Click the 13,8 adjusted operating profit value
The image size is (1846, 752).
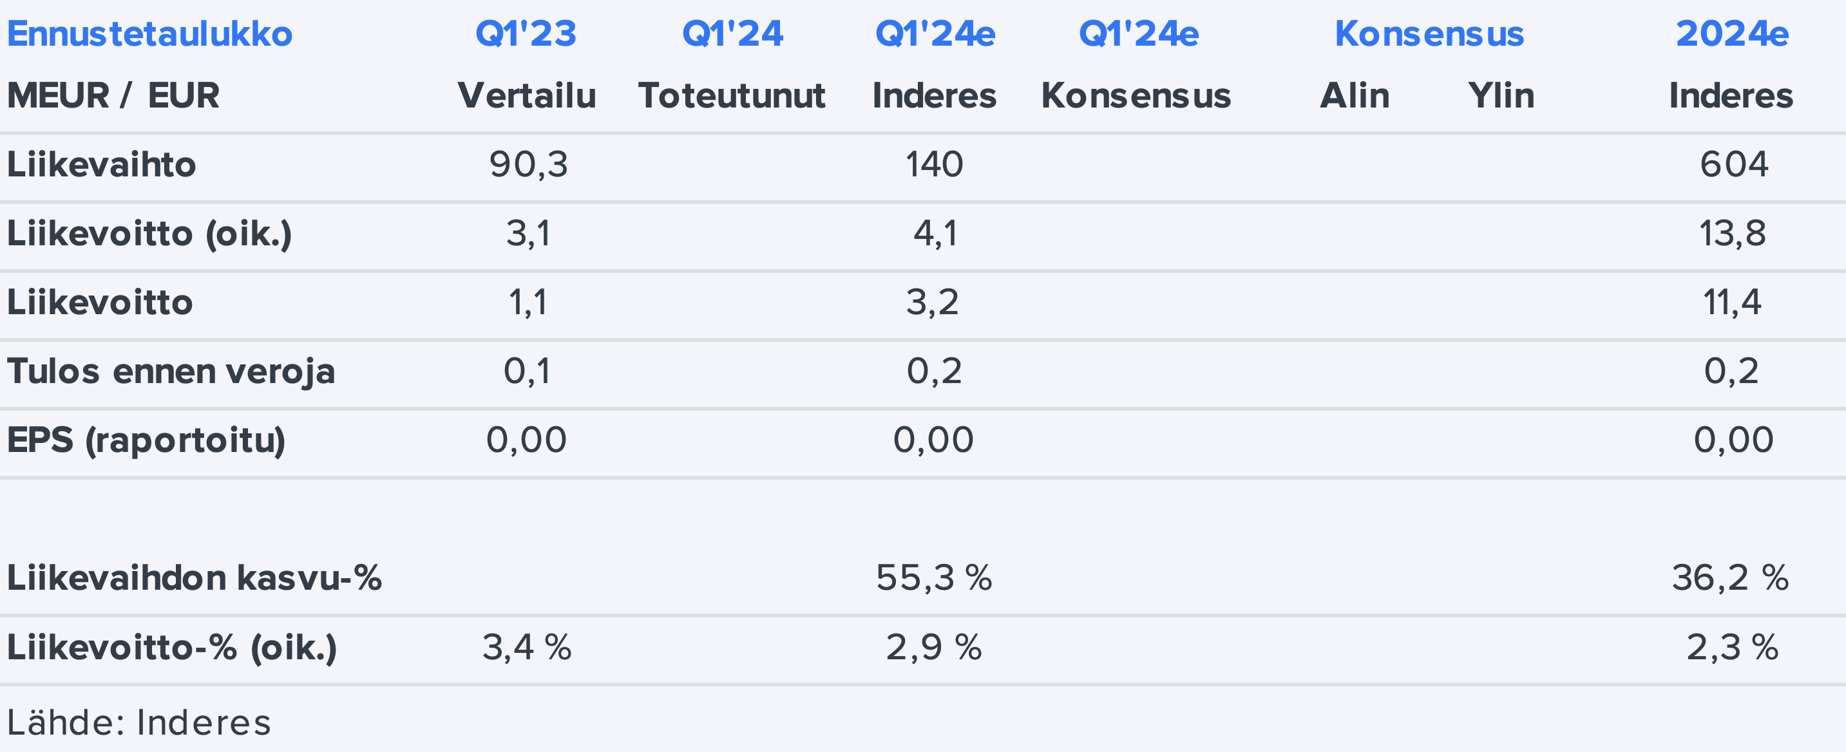[1732, 234]
